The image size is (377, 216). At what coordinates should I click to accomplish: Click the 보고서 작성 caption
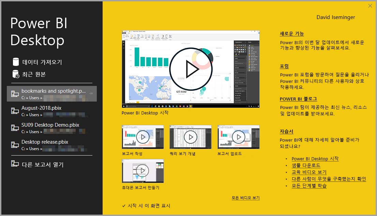pyautogui.click(x=132, y=154)
